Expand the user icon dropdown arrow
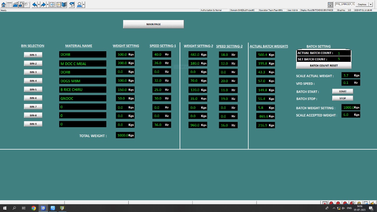The width and height of the screenshot is (377, 212). (84, 4)
